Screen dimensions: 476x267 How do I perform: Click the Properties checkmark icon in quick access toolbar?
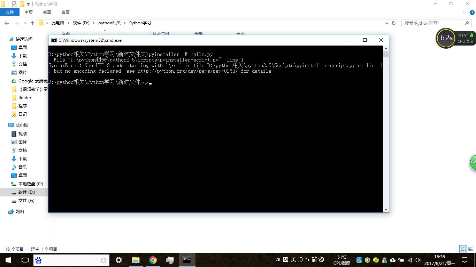coord(14,4)
